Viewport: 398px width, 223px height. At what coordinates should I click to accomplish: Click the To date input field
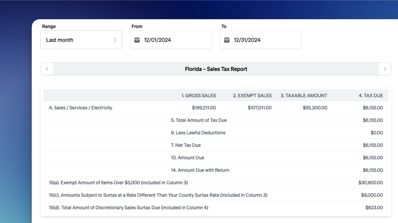(261, 39)
